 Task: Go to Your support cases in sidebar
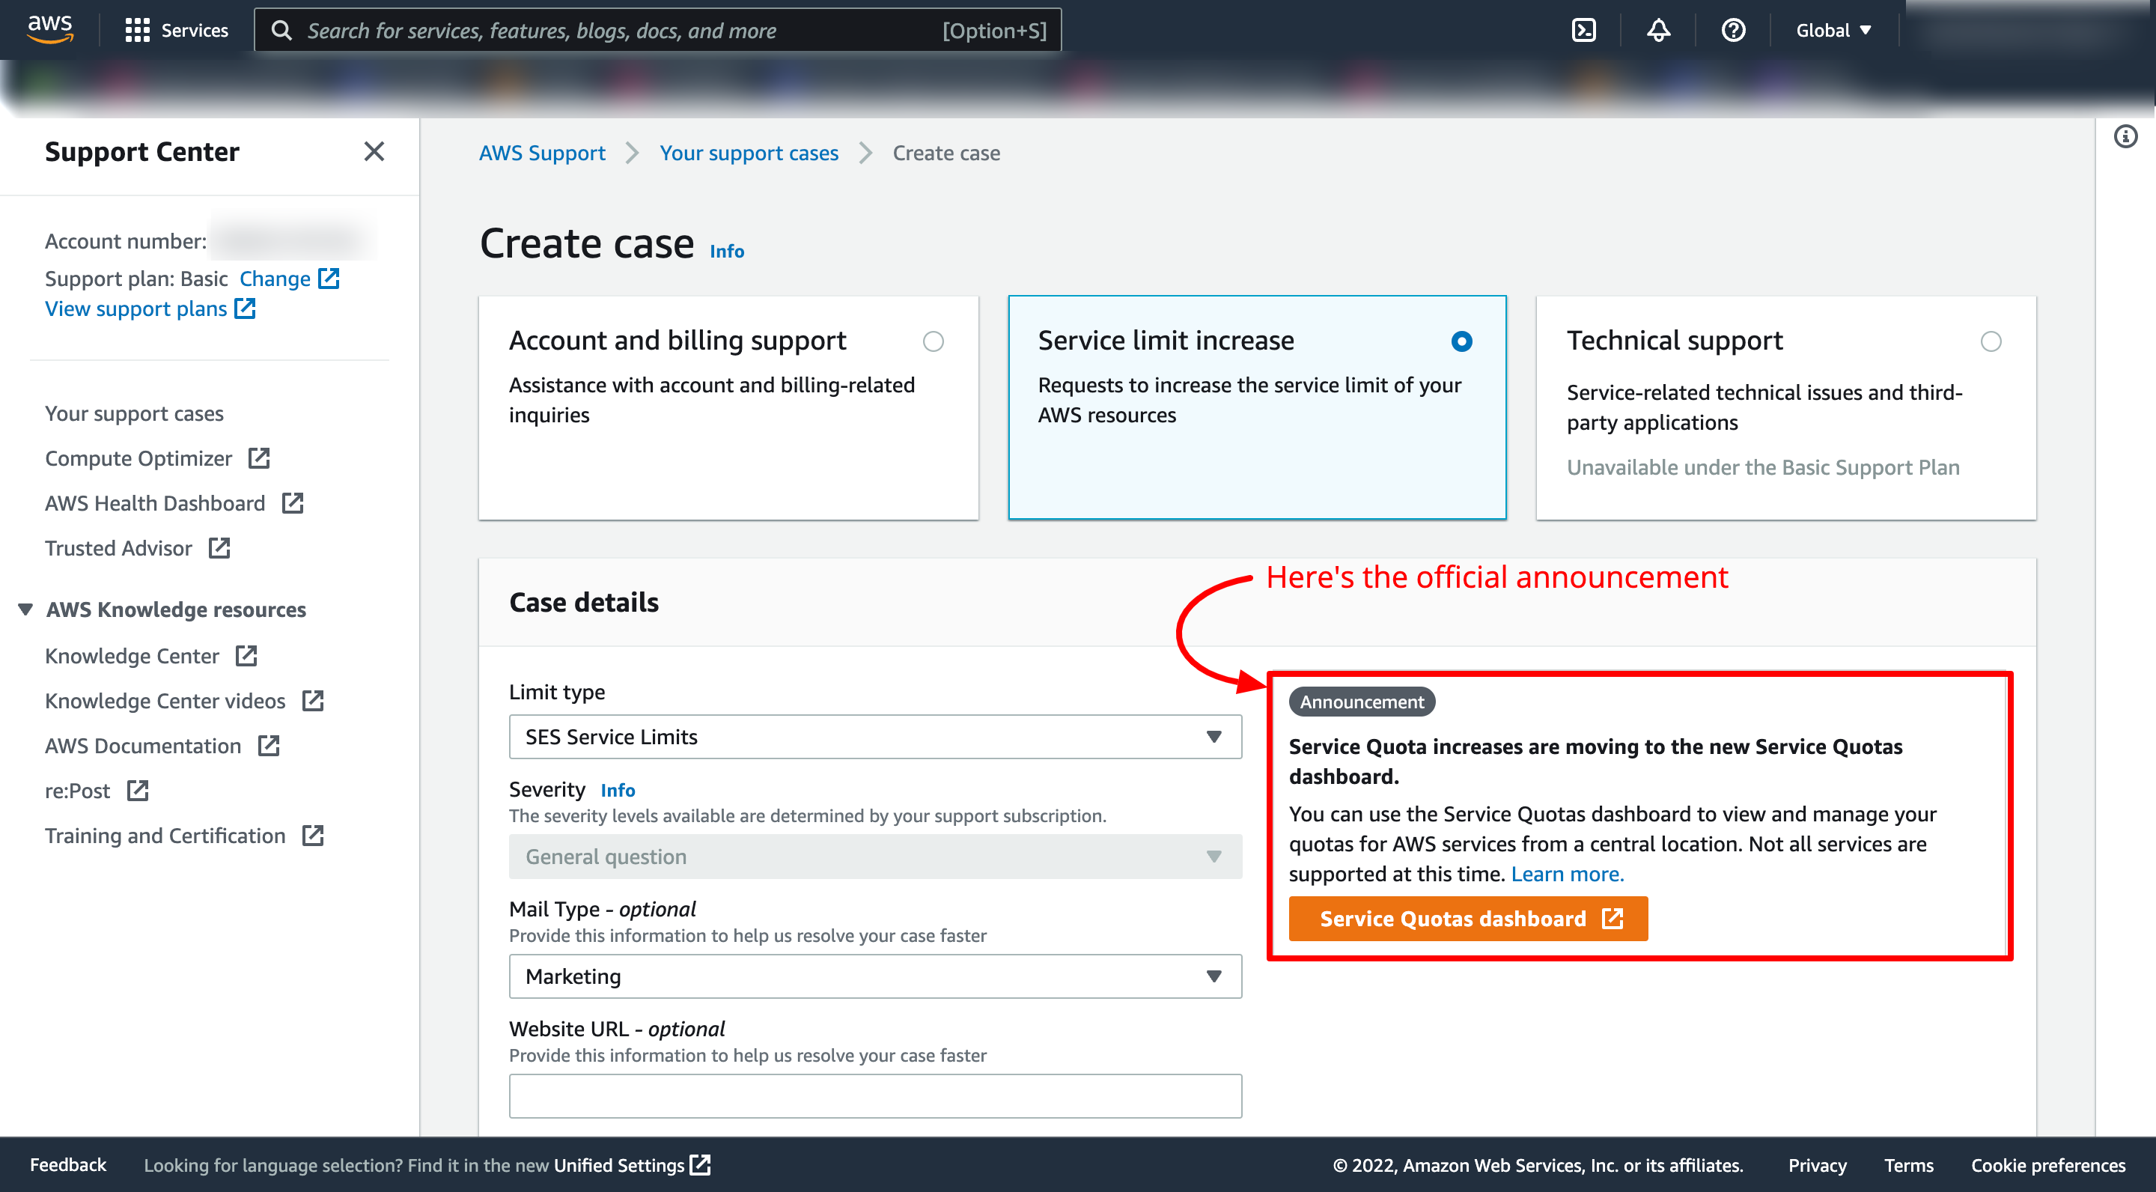(134, 413)
